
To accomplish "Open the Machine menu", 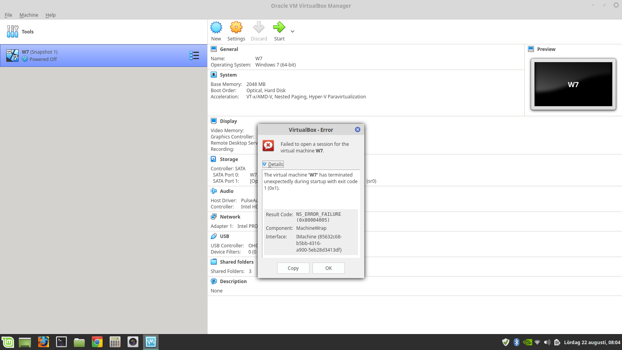I will 29,15.
